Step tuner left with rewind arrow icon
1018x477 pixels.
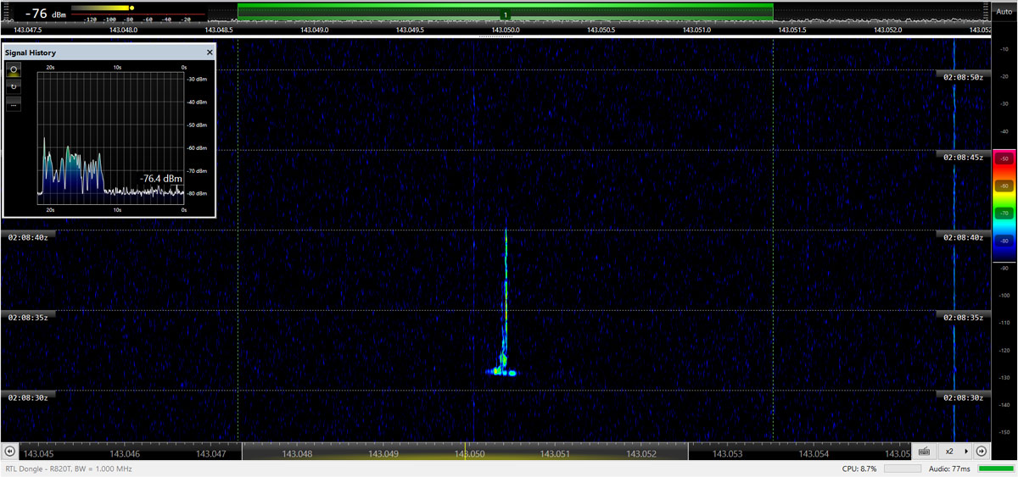[8, 452]
